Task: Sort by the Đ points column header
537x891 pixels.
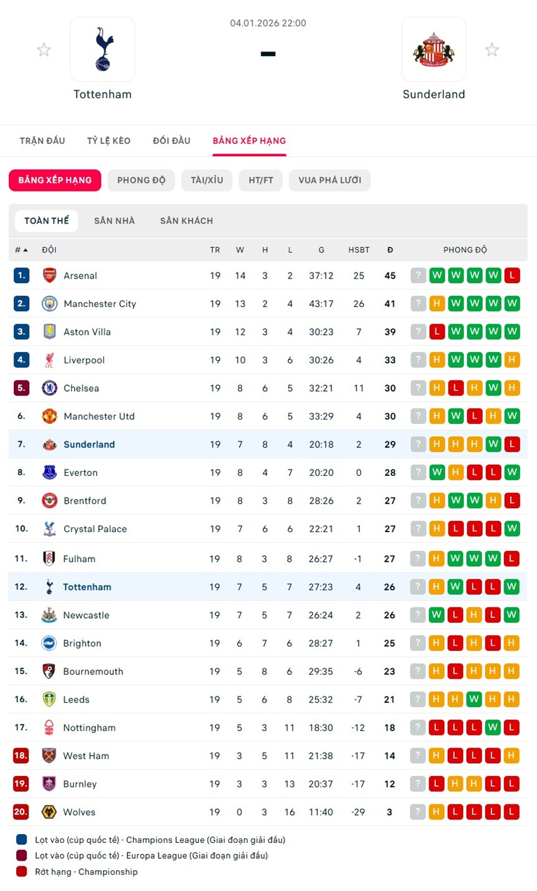Action: pos(390,250)
